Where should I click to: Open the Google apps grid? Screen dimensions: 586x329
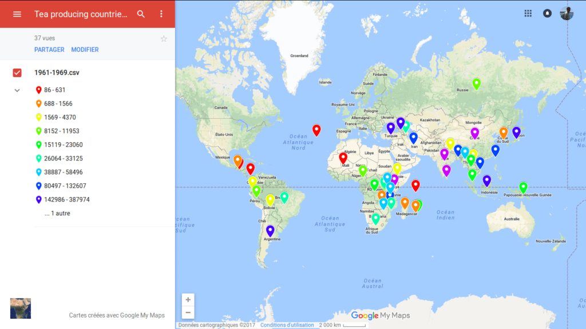tap(528, 14)
